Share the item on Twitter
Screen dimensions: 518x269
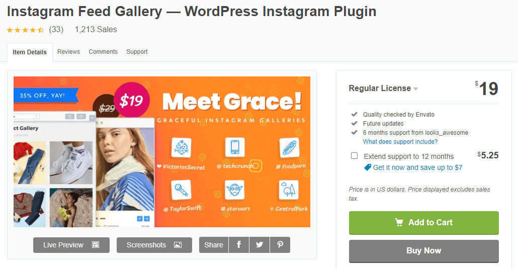260,245
